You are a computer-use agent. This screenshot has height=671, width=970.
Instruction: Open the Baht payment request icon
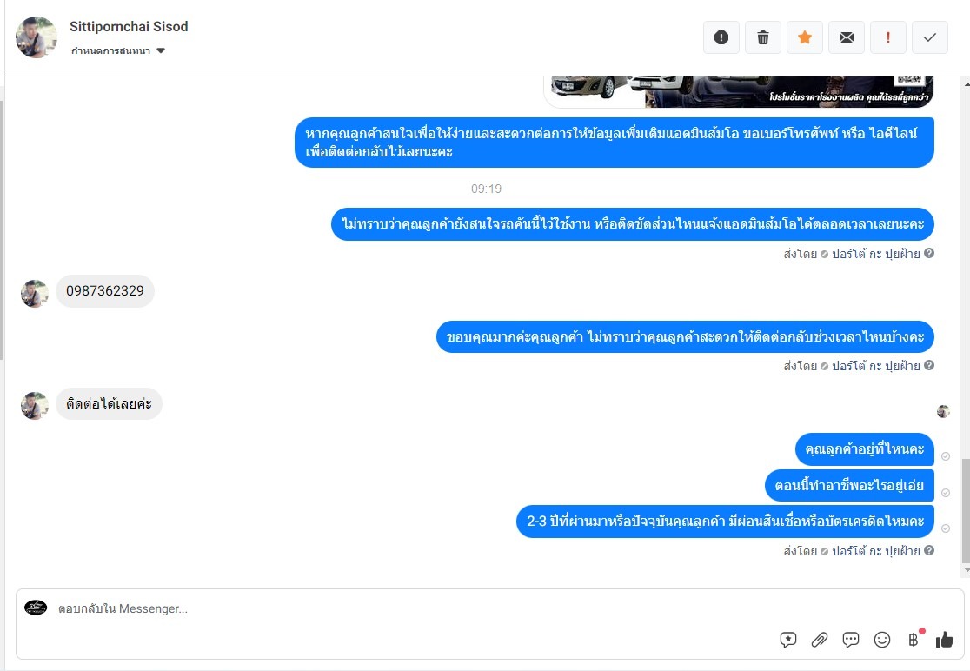tap(914, 640)
